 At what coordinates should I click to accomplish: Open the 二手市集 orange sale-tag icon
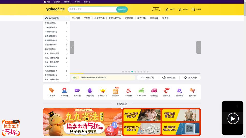click(52, 90)
